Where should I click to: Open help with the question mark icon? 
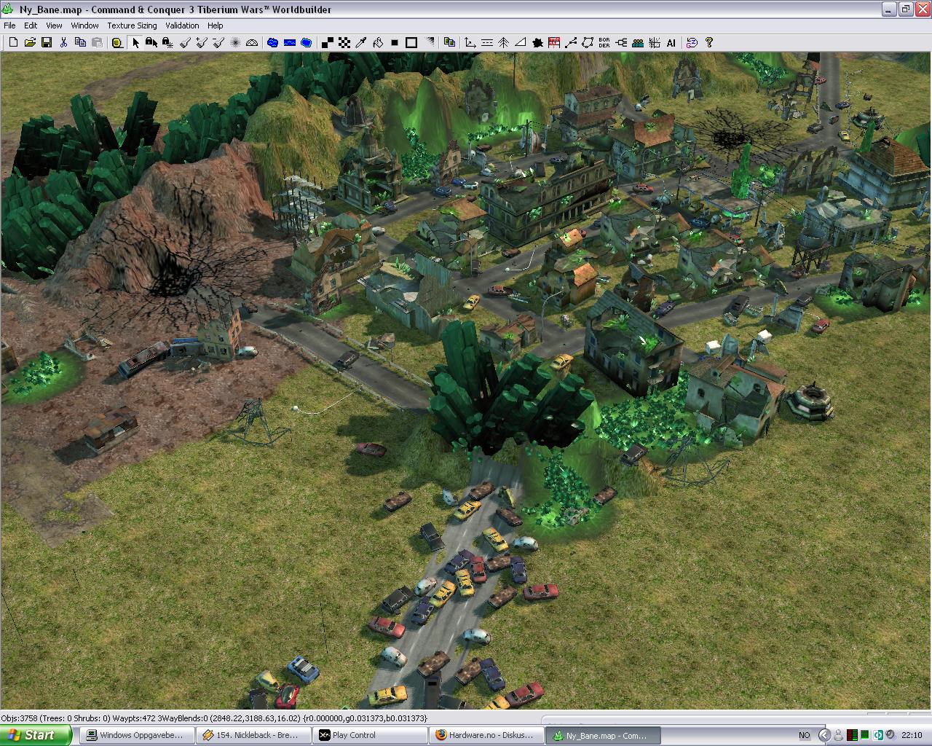pos(709,42)
